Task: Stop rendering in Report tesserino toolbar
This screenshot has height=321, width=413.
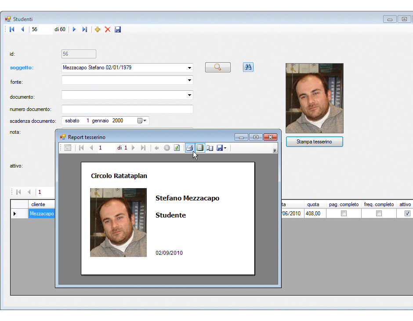Action: tap(167, 148)
